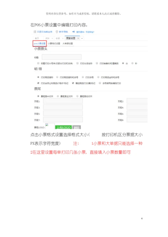Open the pos小票设置 sub-tab
The width and height of the screenshot is (168, 237).
(40, 44)
